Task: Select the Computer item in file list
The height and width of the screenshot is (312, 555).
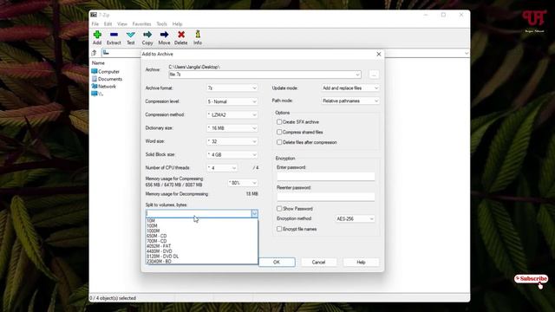Action: [x=106, y=71]
